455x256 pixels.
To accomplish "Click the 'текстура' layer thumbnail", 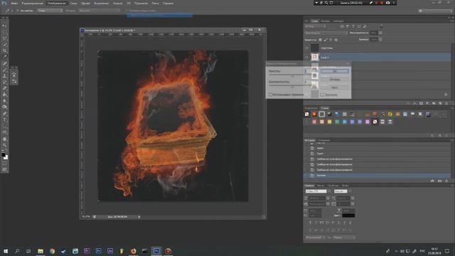I will 315,48.
